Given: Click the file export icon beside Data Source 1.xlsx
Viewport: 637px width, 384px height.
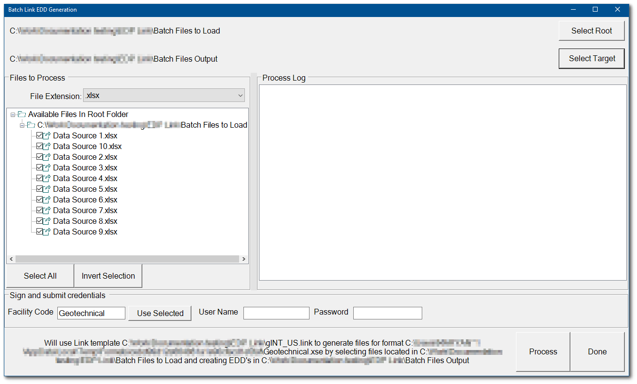Looking at the screenshot, I should click(47, 135).
